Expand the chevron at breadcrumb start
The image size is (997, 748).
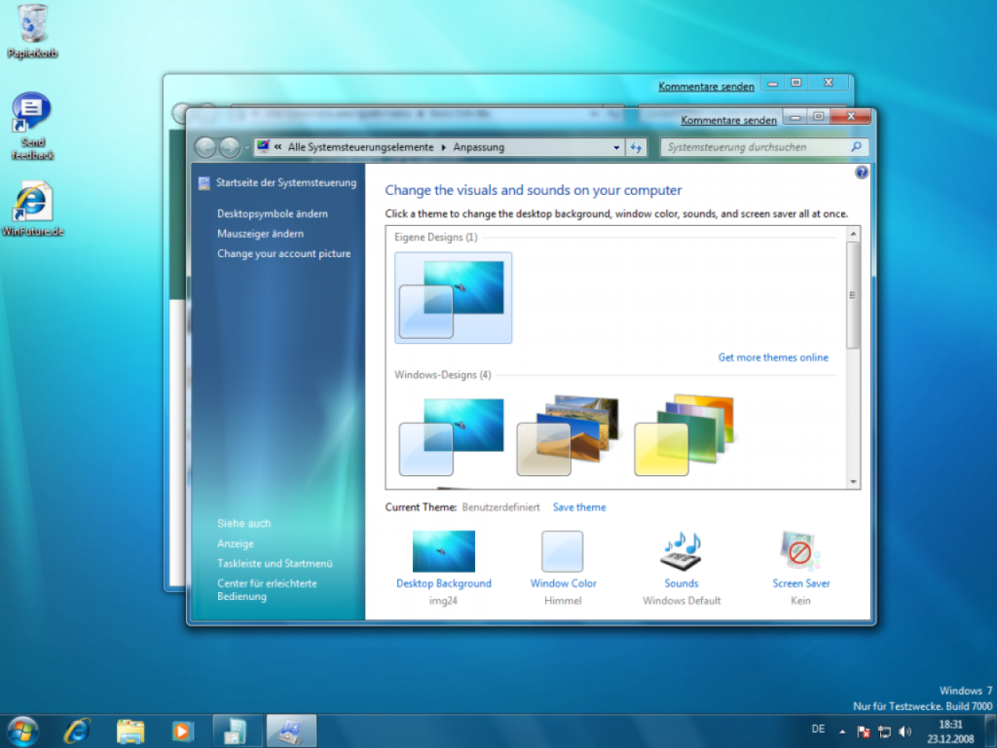277,147
